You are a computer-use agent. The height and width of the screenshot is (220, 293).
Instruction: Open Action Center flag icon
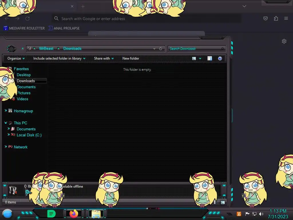(x=247, y=214)
